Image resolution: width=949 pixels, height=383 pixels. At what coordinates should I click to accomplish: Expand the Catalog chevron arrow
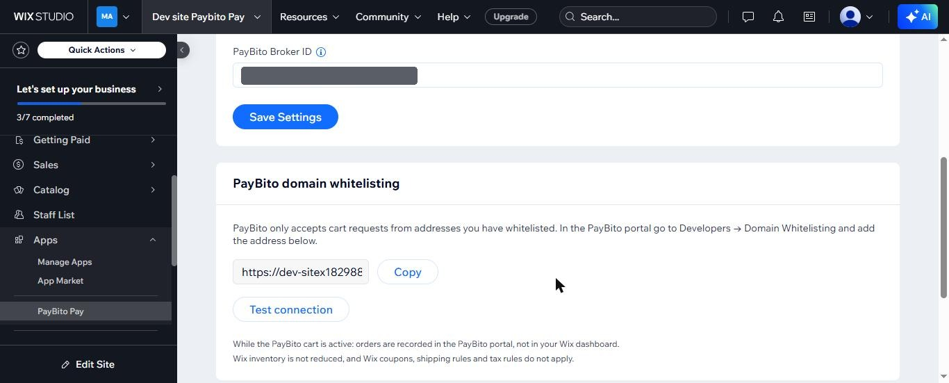(153, 190)
